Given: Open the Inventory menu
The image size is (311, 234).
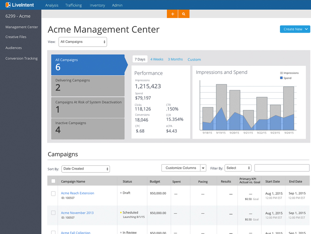Looking at the screenshot, I should click(x=97, y=5).
